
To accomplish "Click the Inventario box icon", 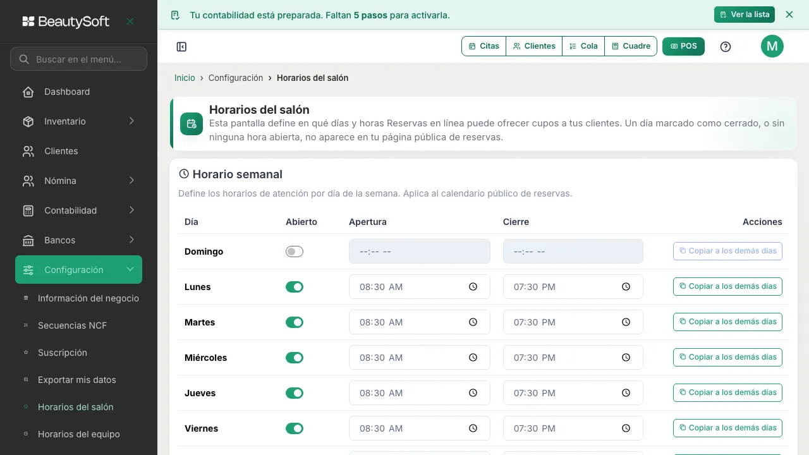I will 28,121.
